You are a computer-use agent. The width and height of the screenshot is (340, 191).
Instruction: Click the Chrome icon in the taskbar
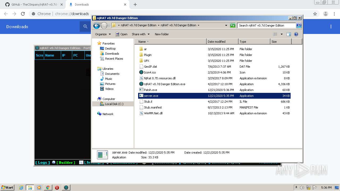click(48, 188)
